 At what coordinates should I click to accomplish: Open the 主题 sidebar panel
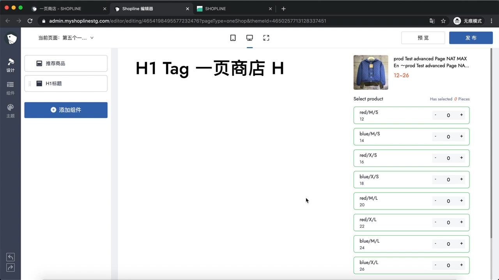[10, 110]
